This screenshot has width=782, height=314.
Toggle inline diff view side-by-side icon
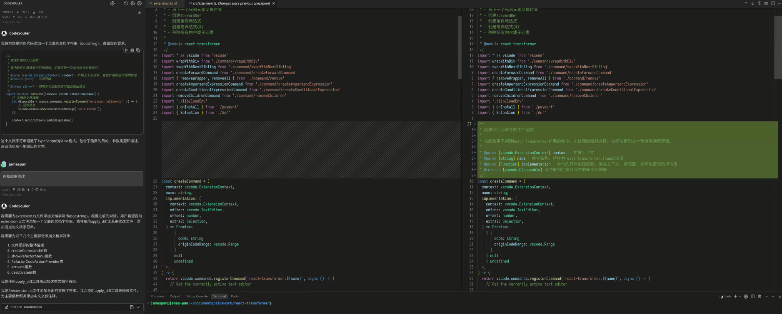click(x=773, y=3)
